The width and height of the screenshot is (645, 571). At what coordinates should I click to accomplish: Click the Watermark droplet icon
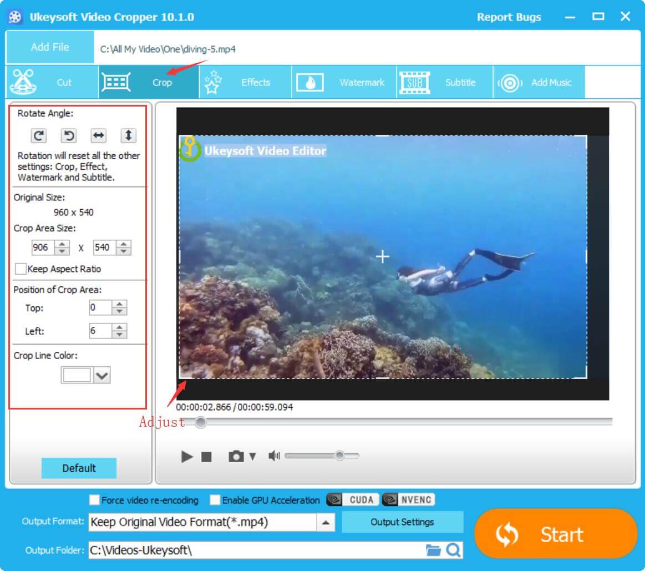(310, 82)
